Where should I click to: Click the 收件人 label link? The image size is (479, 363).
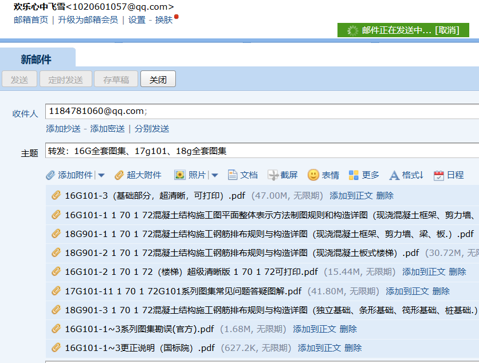tap(25, 113)
